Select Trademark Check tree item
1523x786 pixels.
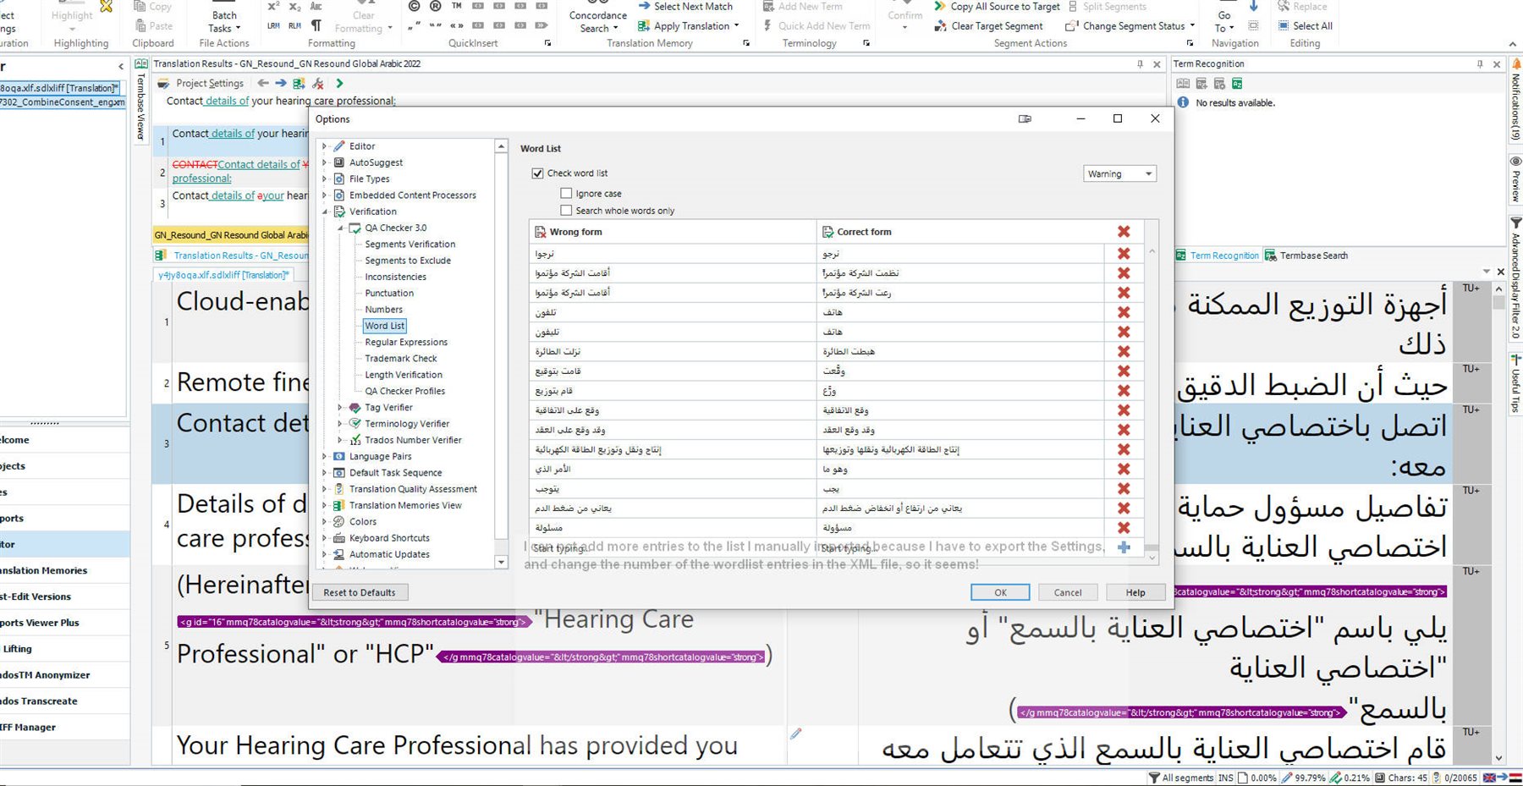(x=401, y=359)
